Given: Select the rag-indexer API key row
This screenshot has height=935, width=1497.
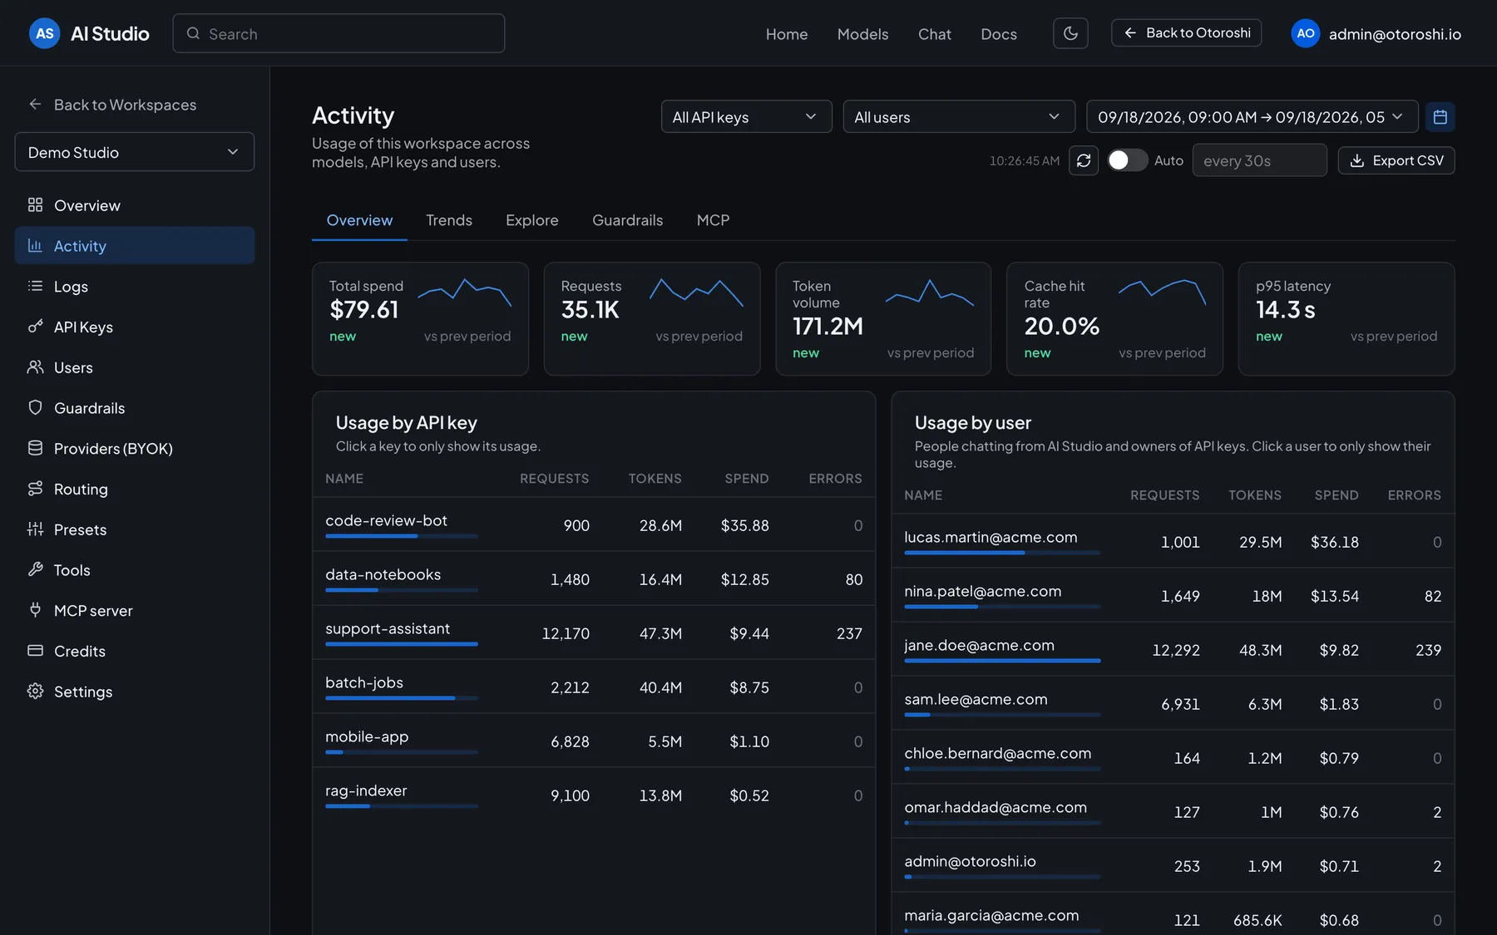Looking at the screenshot, I should tap(594, 795).
